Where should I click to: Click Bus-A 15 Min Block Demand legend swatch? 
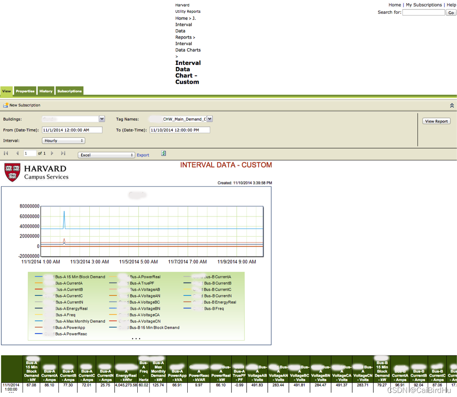point(39,277)
